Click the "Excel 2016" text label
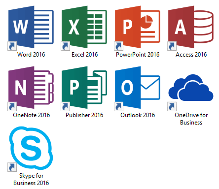The height and width of the screenshot is (189, 219). pyautogui.click(x=84, y=55)
